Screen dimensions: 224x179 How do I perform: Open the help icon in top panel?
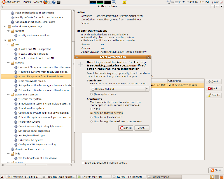click(54, 2)
